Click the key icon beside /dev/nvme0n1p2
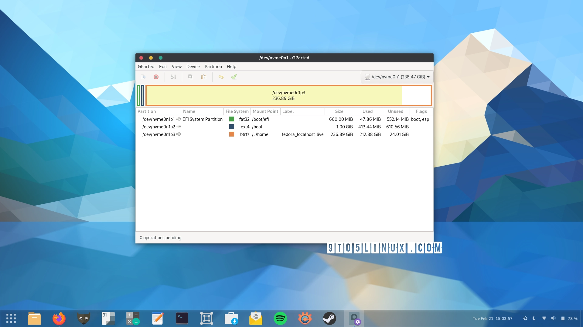The height and width of the screenshot is (327, 583). (179, 127)
